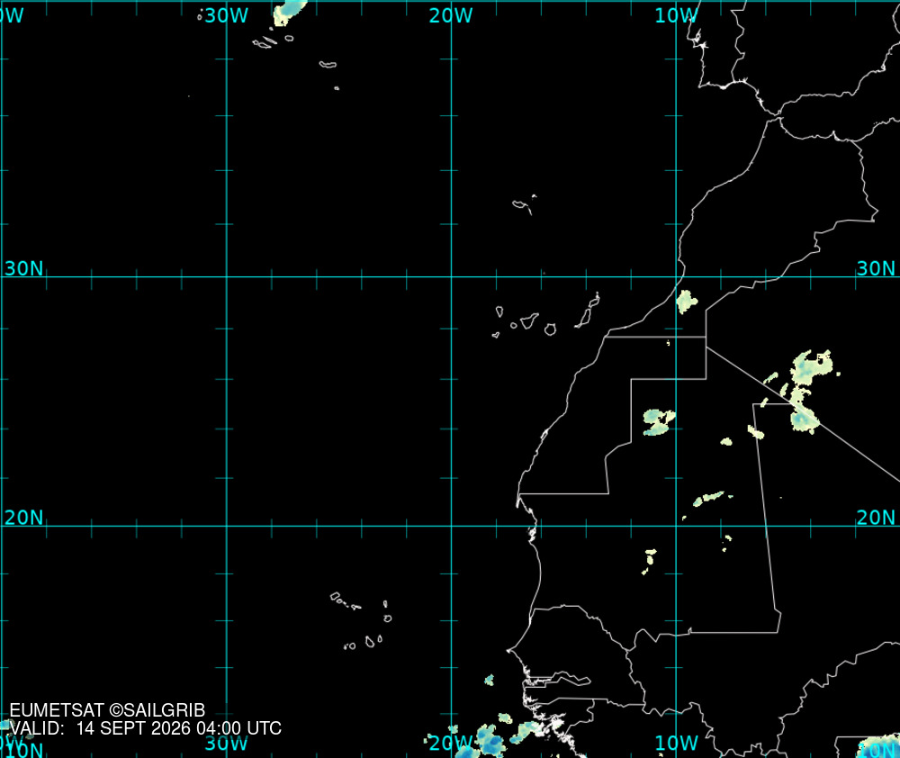Click the 30N and 10W gridline intersection
Image resolution: width=900 pixels, height=758 pixels.
click(x=676, y=276)
